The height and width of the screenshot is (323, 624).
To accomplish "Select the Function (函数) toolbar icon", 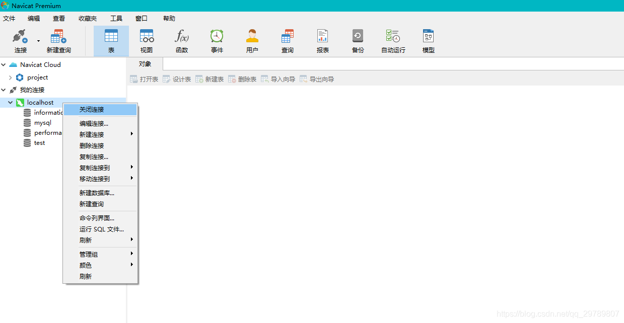I will (182, 36).
